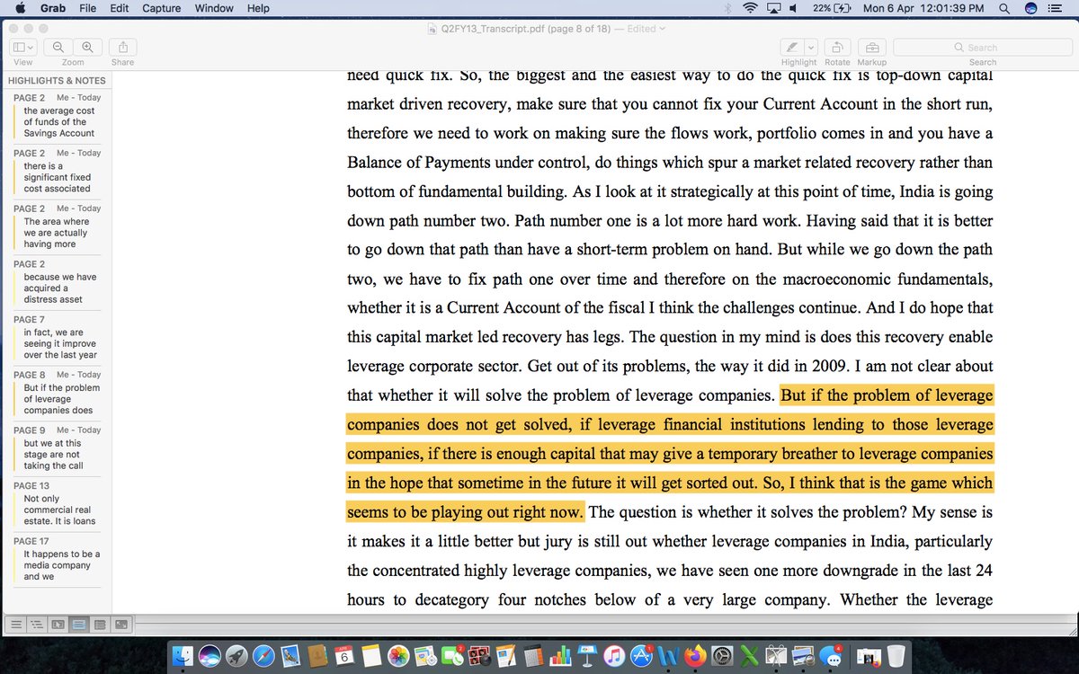Viewport: 1079px width, 674px height.
Task: Open Trash in the Dock
Action: (x=896, y=656)
